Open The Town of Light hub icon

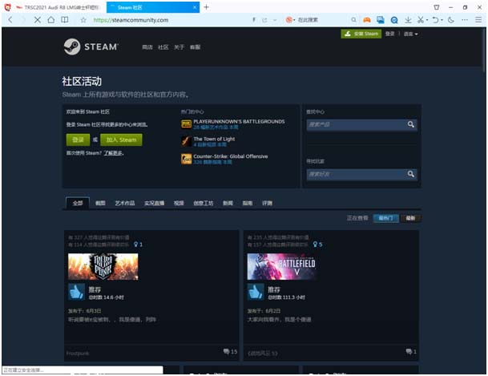pos(186,141)
